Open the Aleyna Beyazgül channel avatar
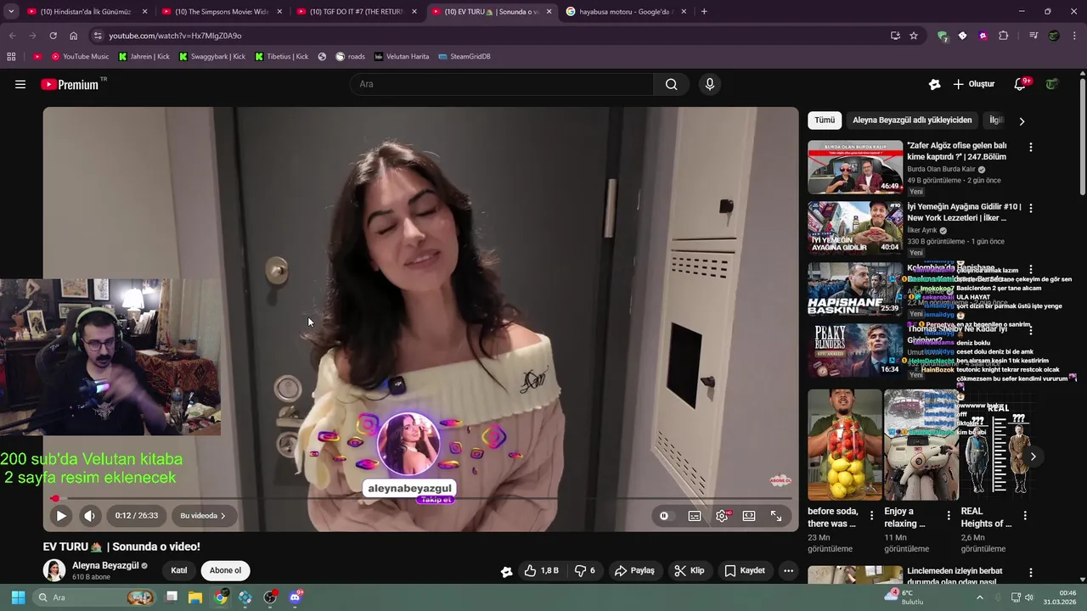This screenshot has height=611, width=1087. (x=54, y=570)
